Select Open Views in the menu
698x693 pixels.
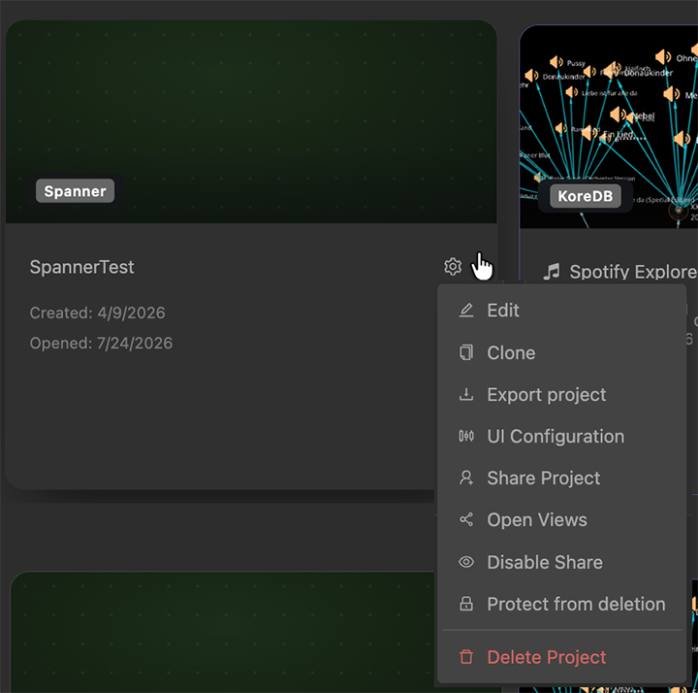(561, 519)
